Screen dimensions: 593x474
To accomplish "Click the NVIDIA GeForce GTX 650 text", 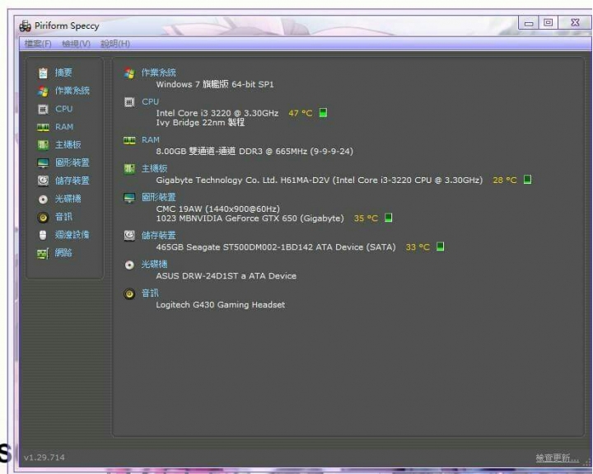I will click(x=250, y=218).
